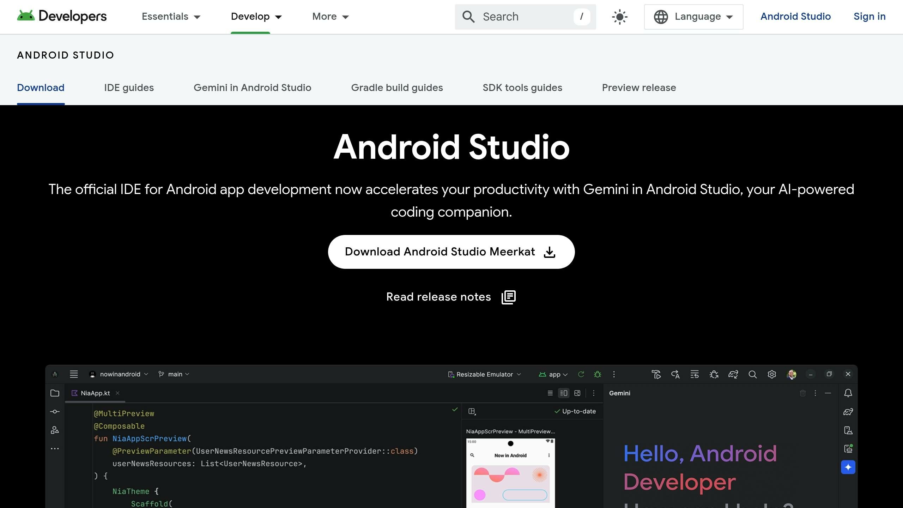Click the apply code changes lines icon
Image resolution: width=903 pixels, height=508 pixels.
[x=695, y=374]
